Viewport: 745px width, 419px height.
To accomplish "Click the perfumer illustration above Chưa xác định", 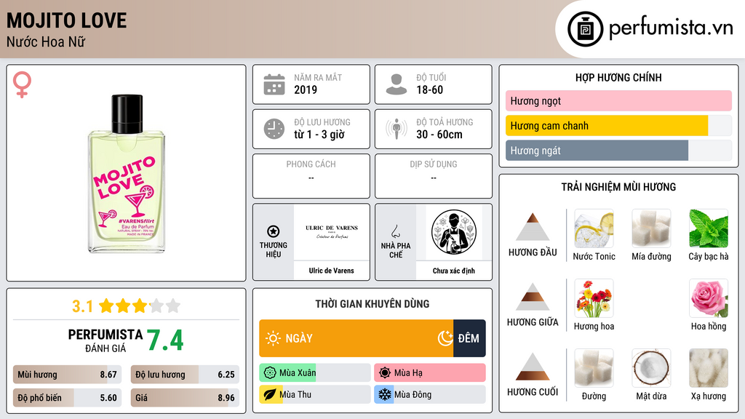I will click(454, 232).
